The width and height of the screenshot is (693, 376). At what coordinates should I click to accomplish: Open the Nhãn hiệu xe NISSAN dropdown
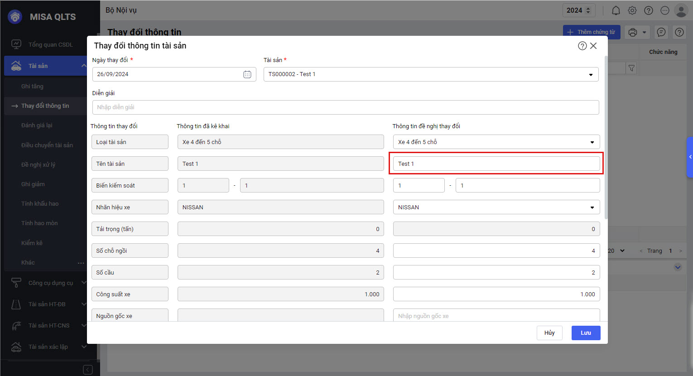592,207
